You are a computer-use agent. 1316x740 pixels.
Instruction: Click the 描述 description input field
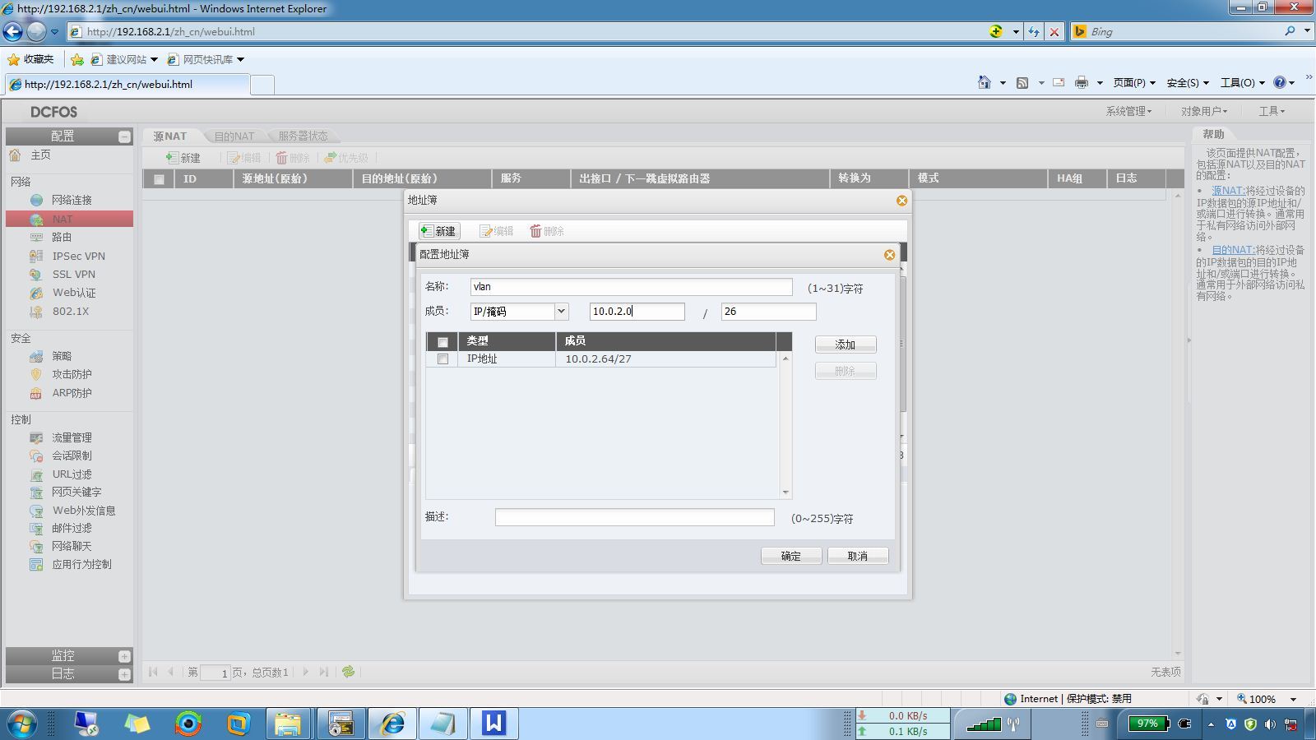[x=635, y=517]
